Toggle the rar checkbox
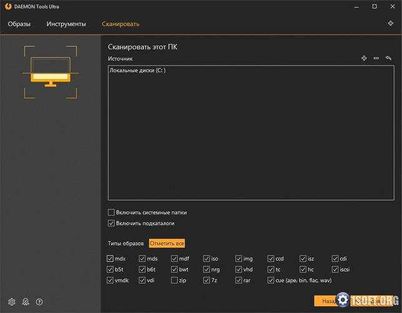This screenshot has width=402, height=313. pyautogui.click(x=238, y=280)
